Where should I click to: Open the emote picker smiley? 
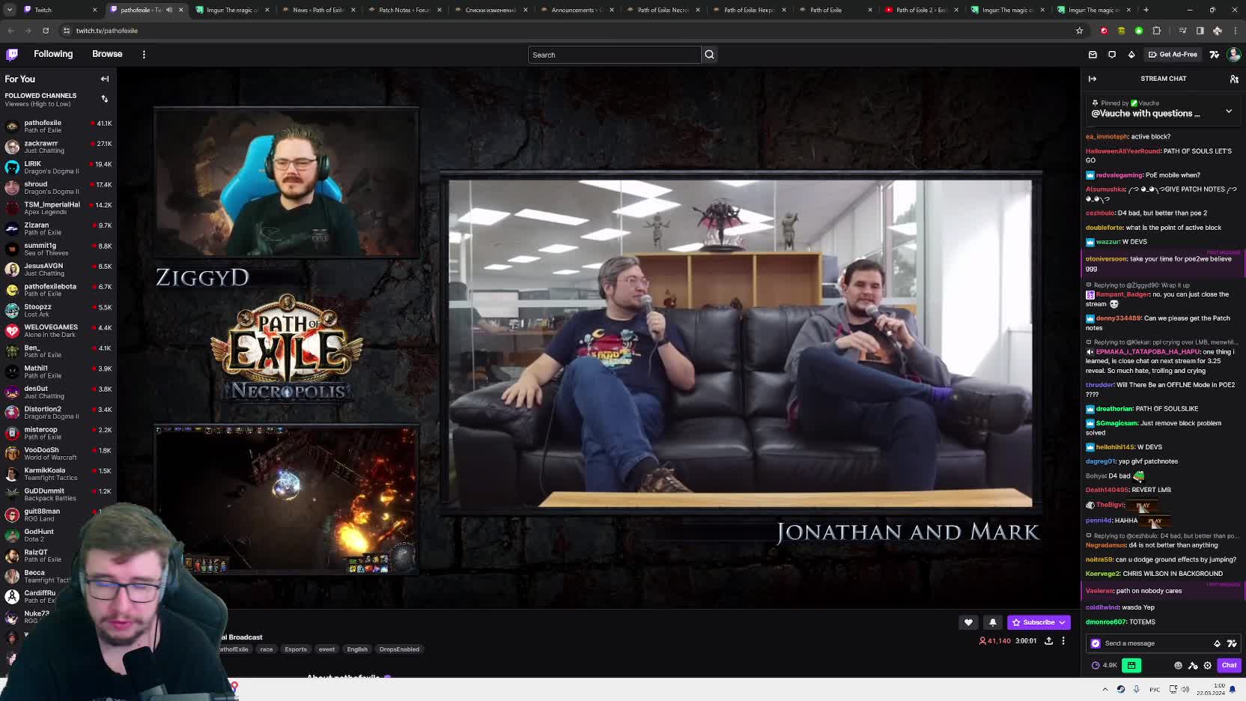[1178, 665]
